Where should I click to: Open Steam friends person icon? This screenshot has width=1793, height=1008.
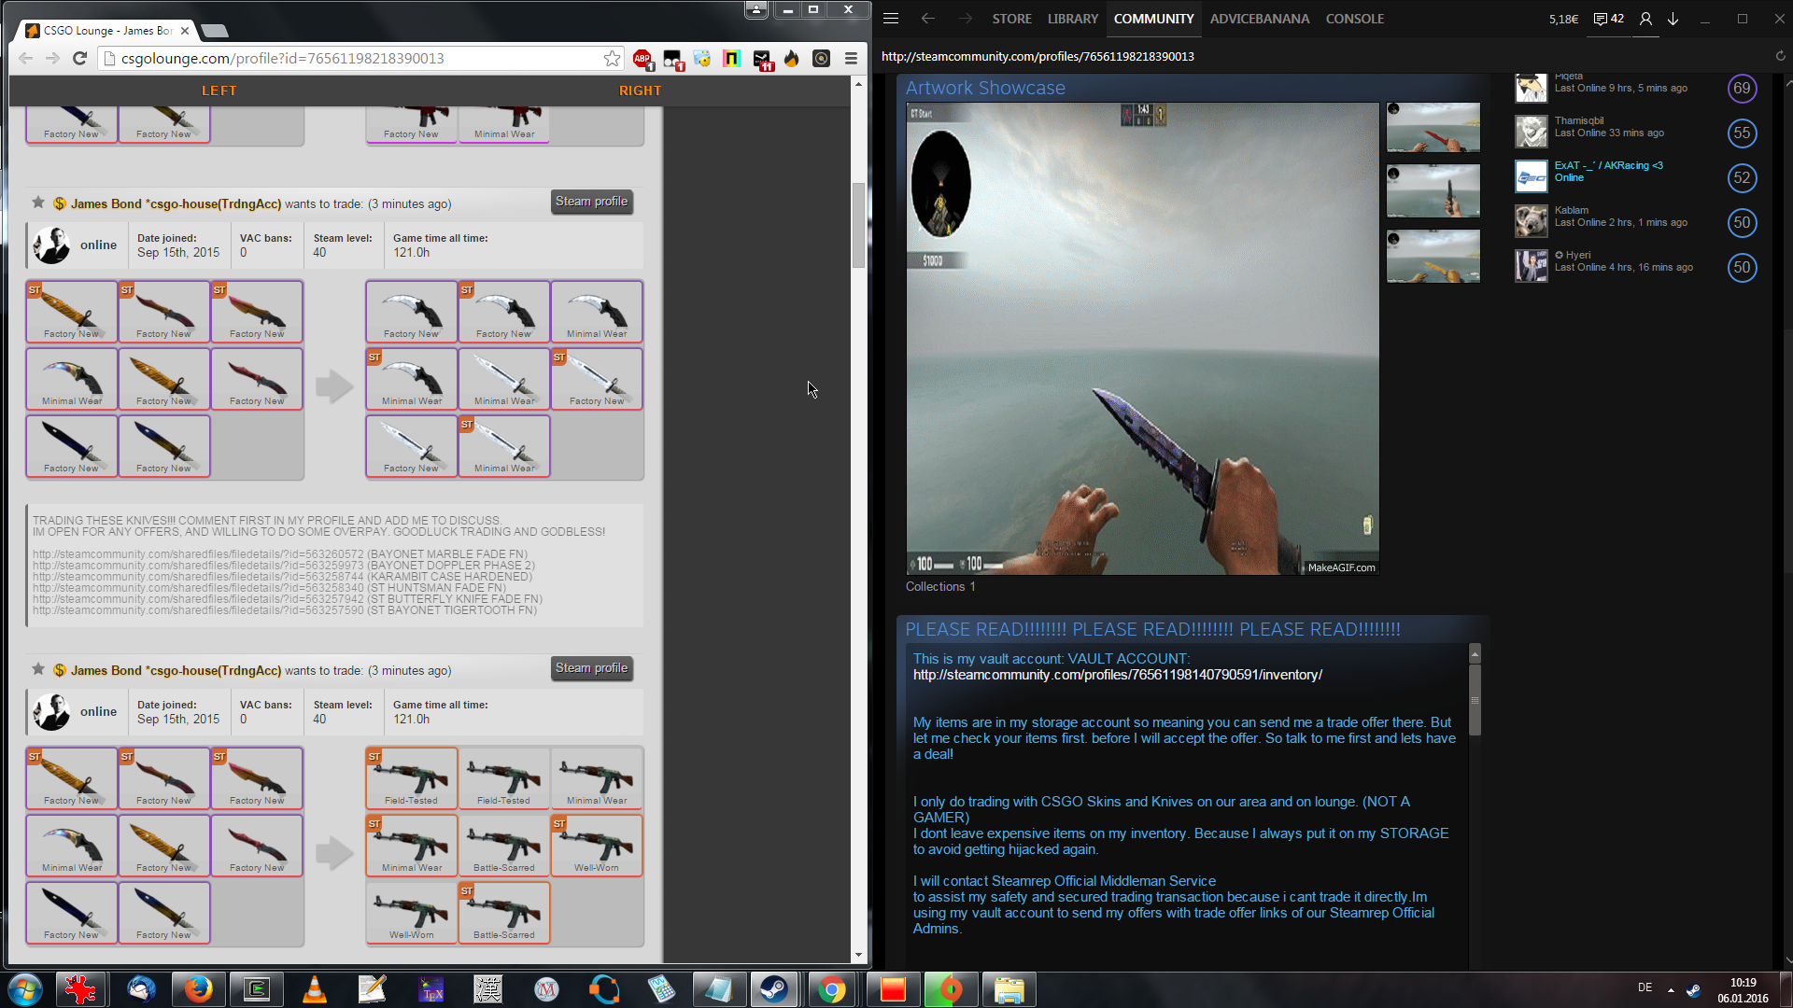(x=1645, y=19)
